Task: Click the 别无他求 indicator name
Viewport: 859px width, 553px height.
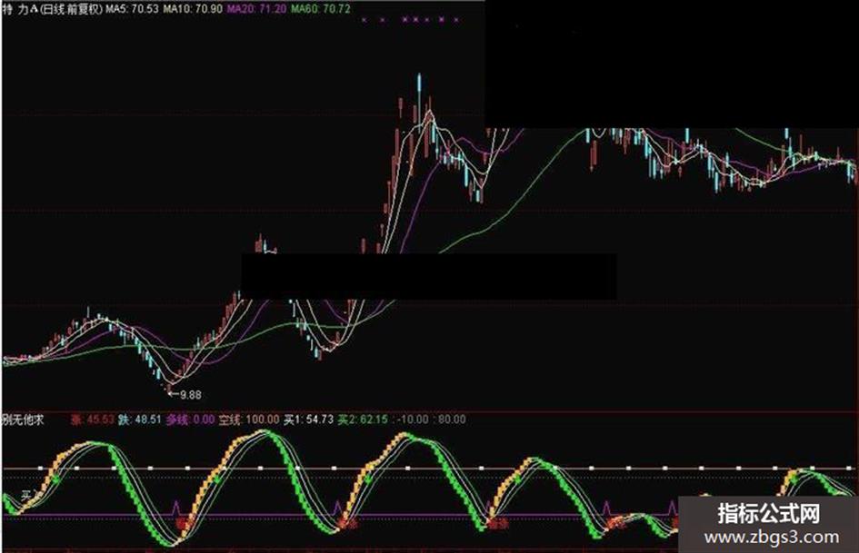Action: point(23,420)
